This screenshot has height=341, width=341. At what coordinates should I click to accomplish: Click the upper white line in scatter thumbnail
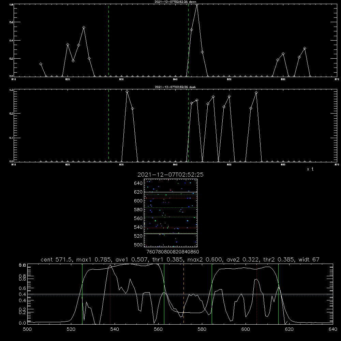click(170, 192)
